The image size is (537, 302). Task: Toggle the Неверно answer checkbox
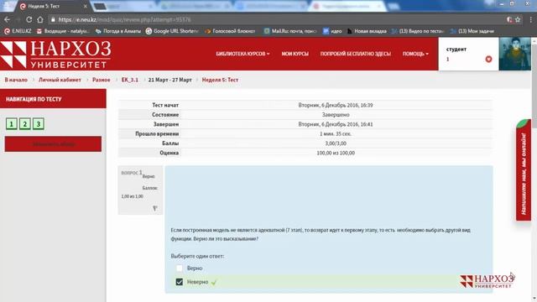pyautogui.click(x=179, y=282)
